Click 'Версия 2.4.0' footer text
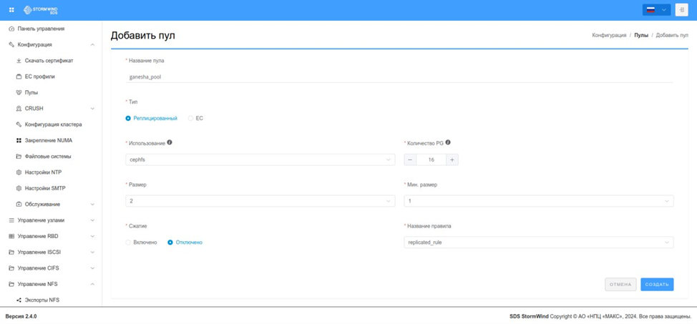Screen dimensions: 697x324 click(21, 317)
